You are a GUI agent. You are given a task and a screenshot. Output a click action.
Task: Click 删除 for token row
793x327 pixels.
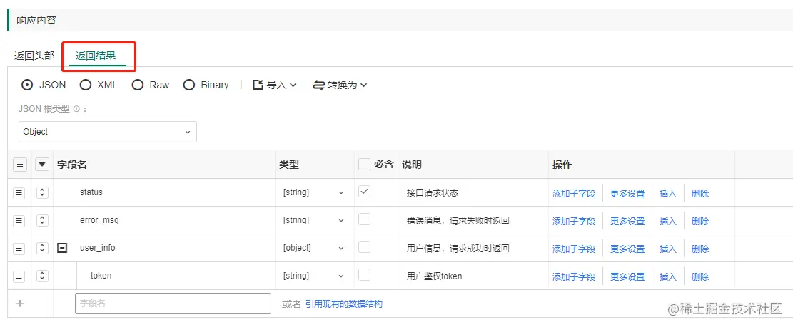(x=700, y=276)
